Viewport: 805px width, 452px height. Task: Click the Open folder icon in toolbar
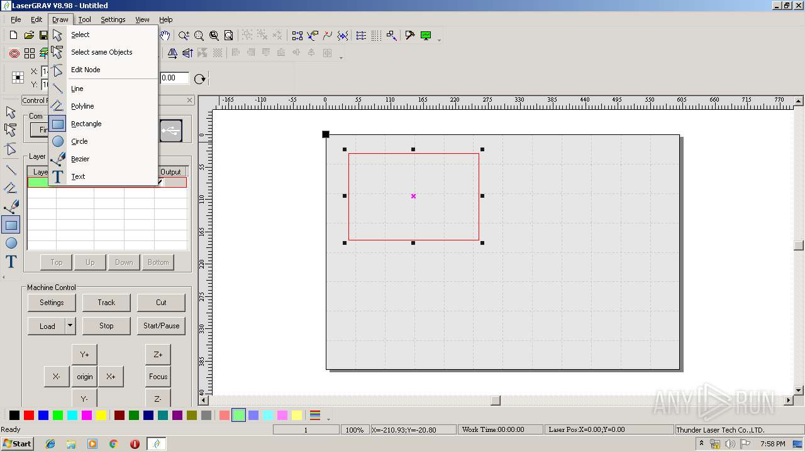tap(29, 36)
